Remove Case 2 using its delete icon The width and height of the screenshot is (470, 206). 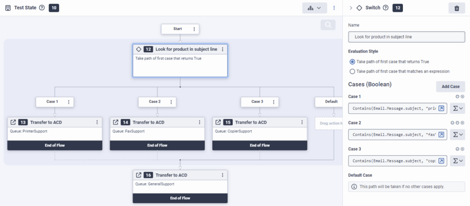[462, 123]
